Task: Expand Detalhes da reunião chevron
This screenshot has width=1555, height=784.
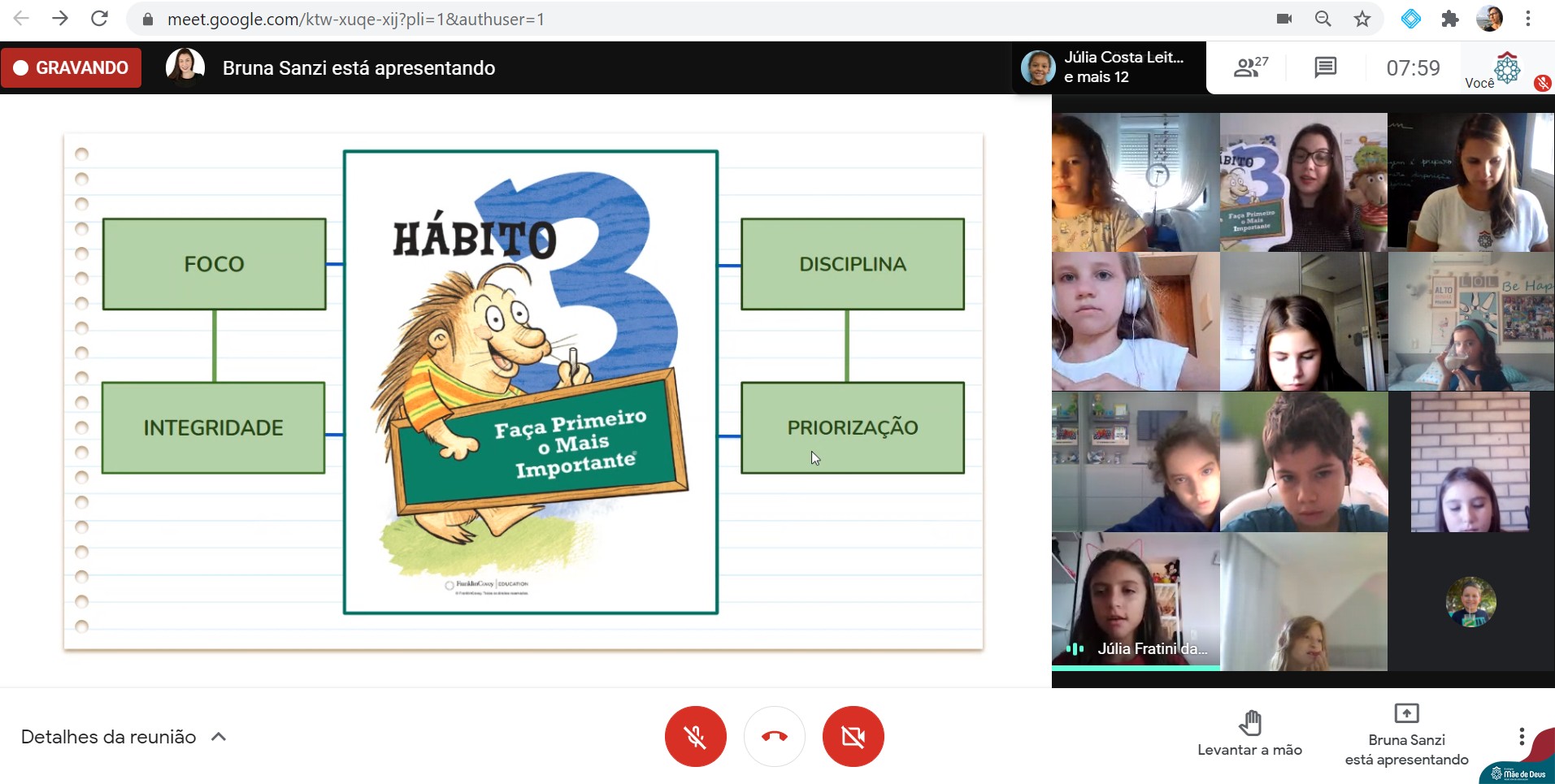Action: point(218,737)
